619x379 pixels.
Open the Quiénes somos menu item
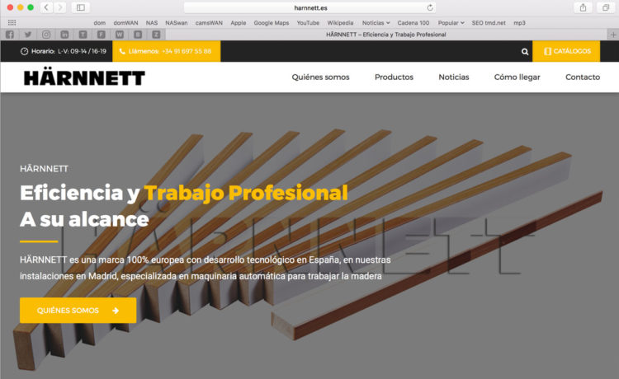point(320,77)
